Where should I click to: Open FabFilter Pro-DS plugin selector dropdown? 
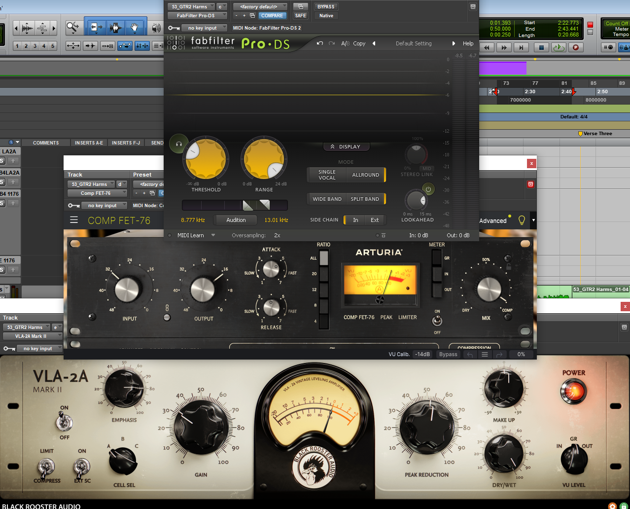197,15
